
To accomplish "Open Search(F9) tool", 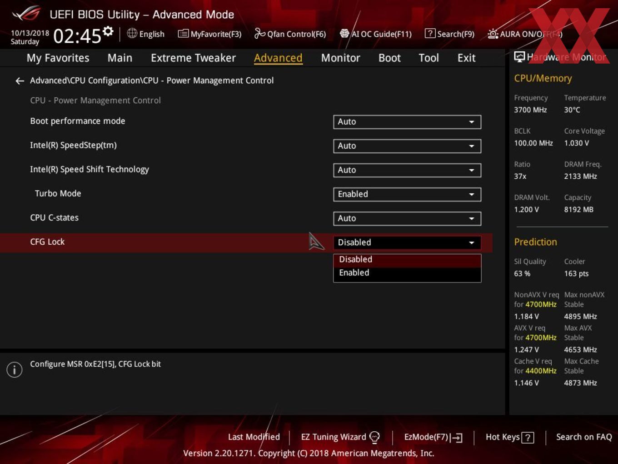I will (449, 34).
